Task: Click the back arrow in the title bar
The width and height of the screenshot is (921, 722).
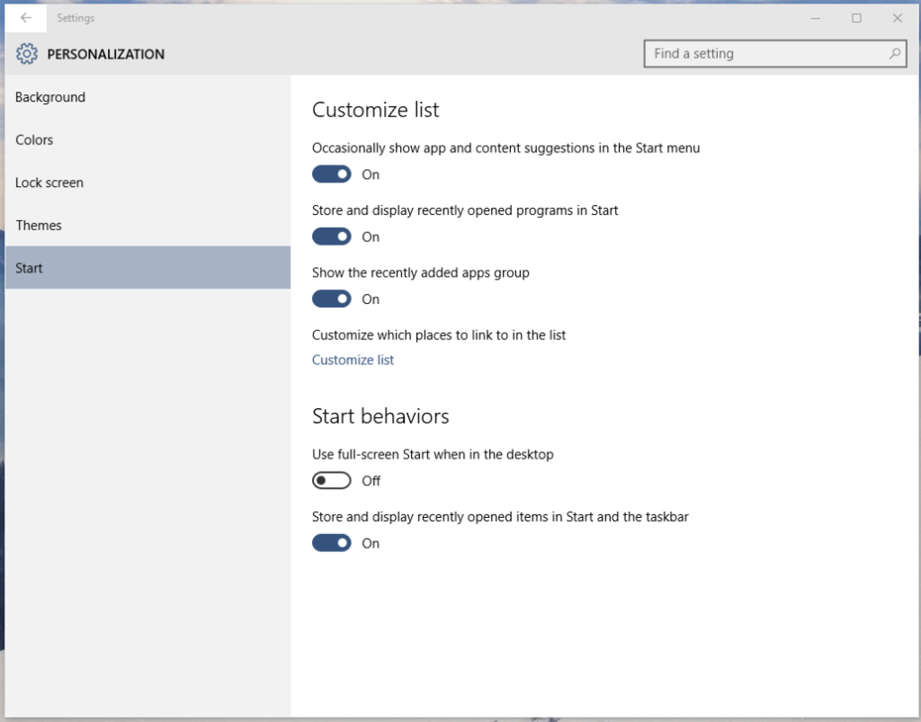Action: point(26,18)
